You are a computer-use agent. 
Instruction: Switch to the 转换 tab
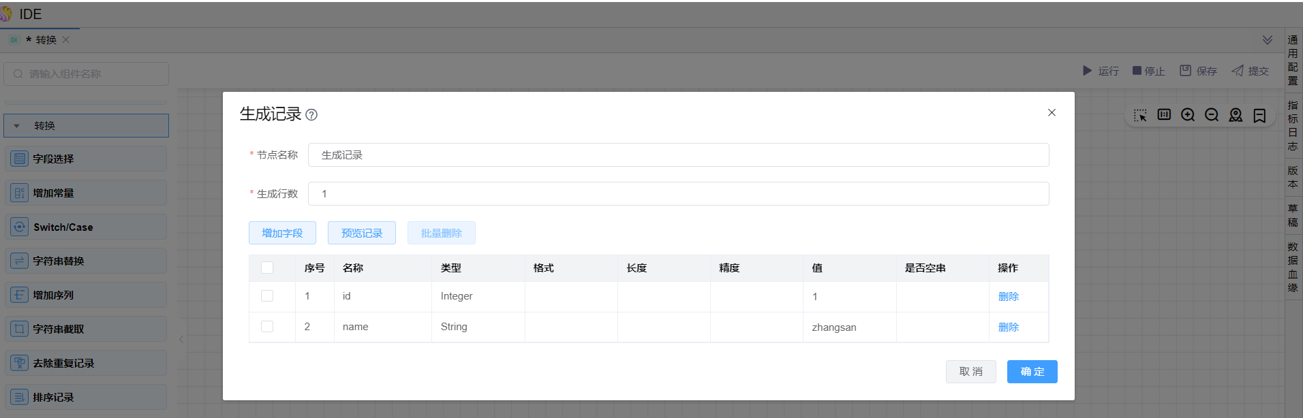point(46,40)
